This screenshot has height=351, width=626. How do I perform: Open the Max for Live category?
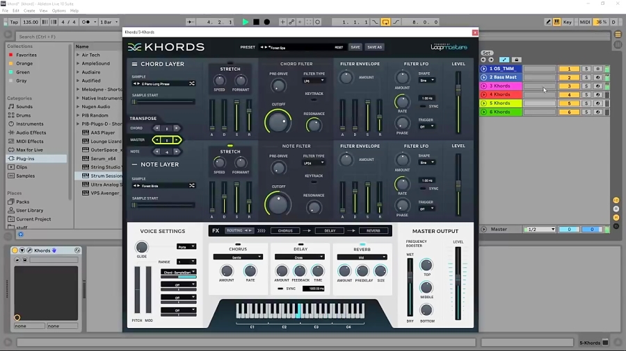[x=29, y=150]
